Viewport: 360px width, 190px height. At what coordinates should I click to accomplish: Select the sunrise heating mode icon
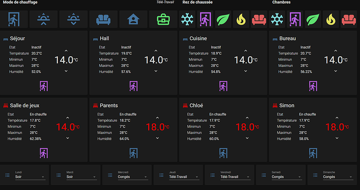(x=44, y=19)
